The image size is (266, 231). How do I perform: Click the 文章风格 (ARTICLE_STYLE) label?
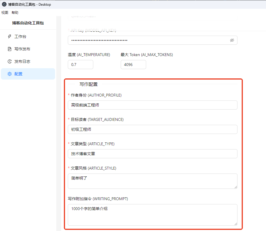pos(93,168)
